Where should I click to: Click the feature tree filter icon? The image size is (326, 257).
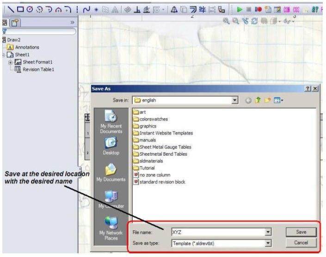[x=4, y=31]
